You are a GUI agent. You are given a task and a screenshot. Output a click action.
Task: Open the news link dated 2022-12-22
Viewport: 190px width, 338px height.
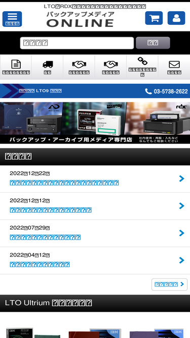coord(64,183)
